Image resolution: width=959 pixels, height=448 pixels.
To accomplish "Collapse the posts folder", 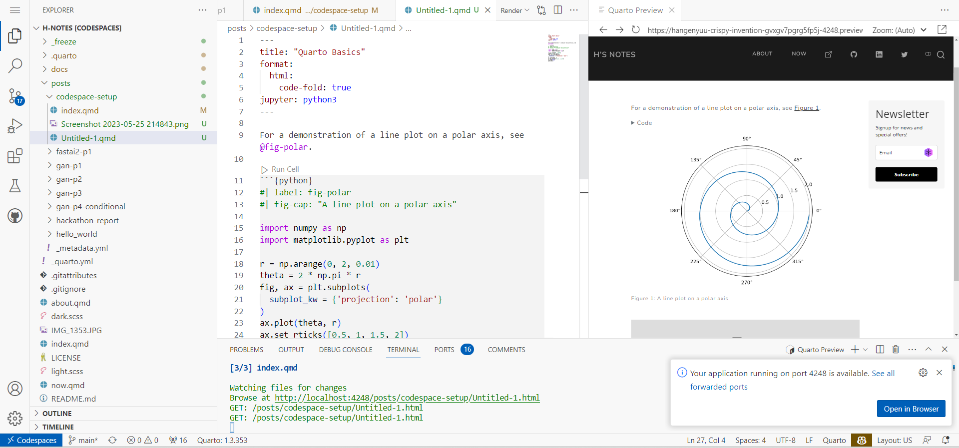I will point(60,83).
